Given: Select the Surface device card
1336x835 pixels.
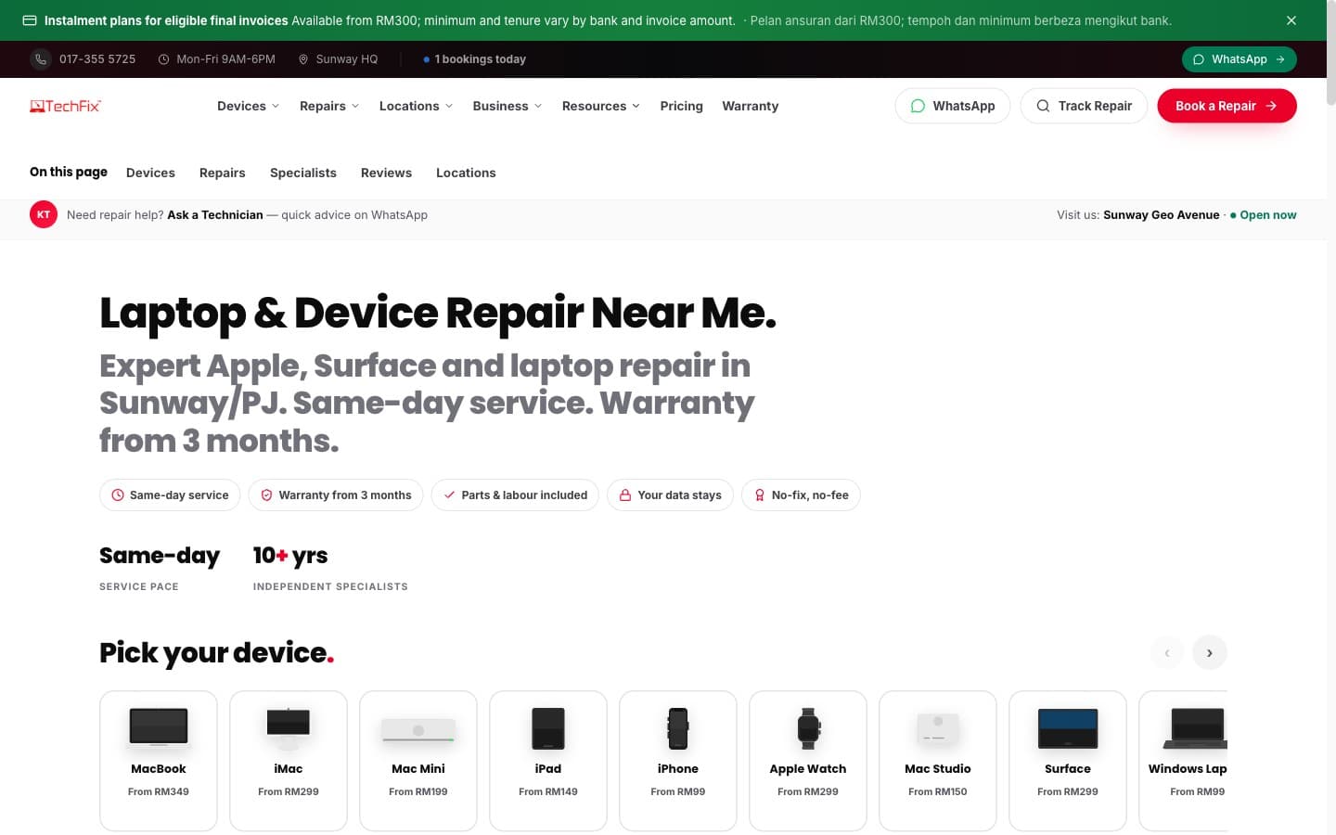Looking at the screenshot, I should (1068, 761).
